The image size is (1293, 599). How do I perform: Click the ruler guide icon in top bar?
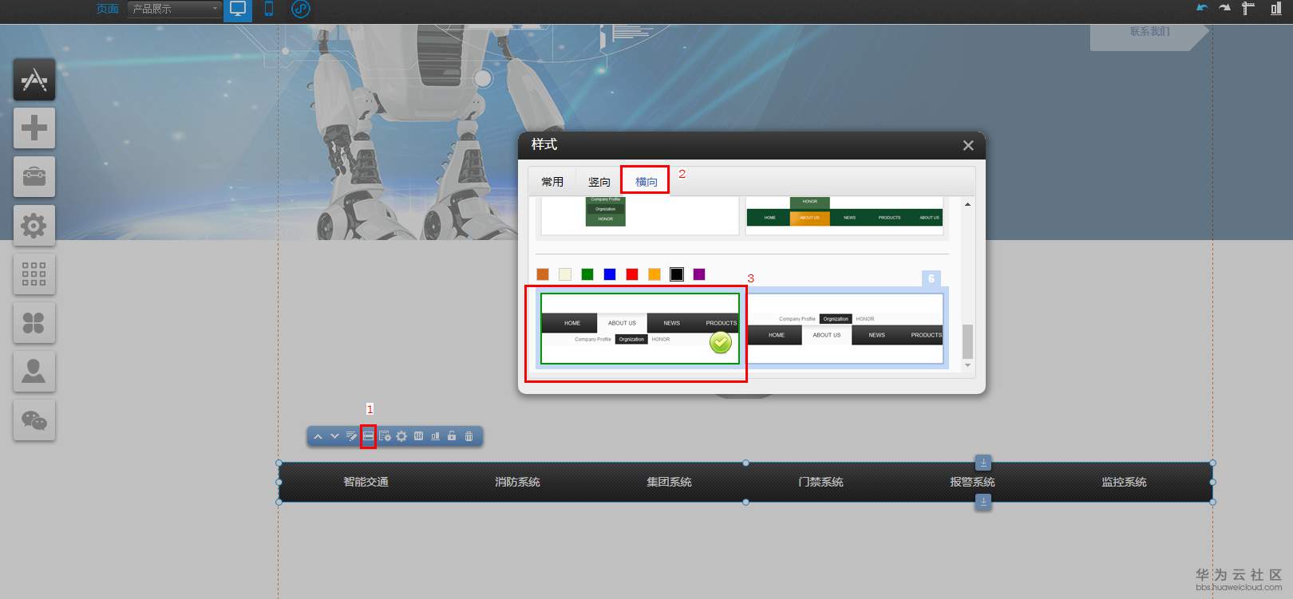point(1248,9)
